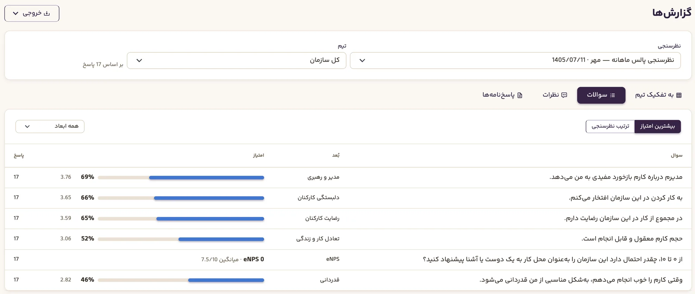This screenshot has height=294, width=695.
Task: Click the 46% score percentage
Action: (x=88, y=280)
